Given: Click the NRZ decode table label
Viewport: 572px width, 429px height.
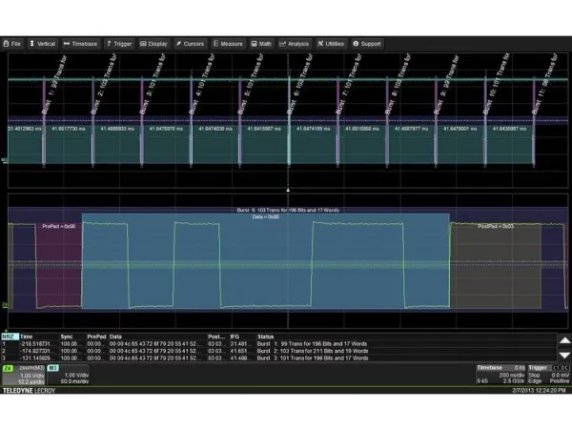Looking at the screenshot, I should [x=9, y=336].
